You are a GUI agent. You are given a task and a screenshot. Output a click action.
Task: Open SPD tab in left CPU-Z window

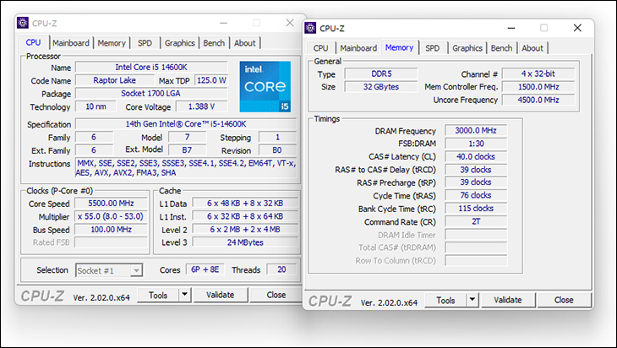(x=145, y=43)
